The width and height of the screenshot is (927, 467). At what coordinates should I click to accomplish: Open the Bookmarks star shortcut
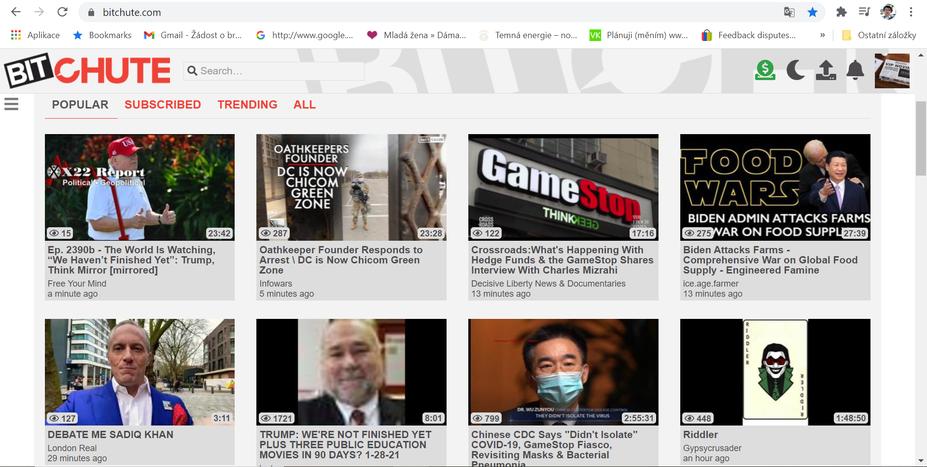102,35
